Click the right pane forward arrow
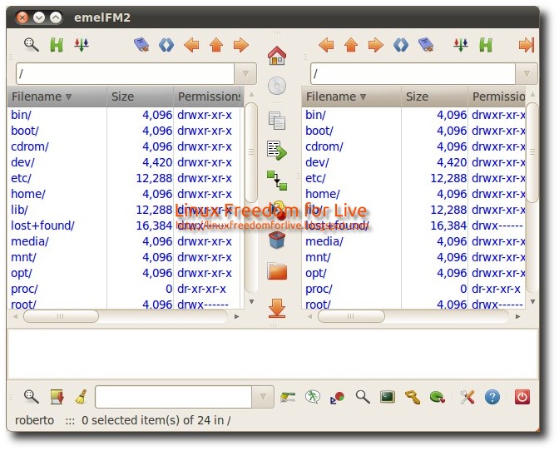 [x=376, y=45]
